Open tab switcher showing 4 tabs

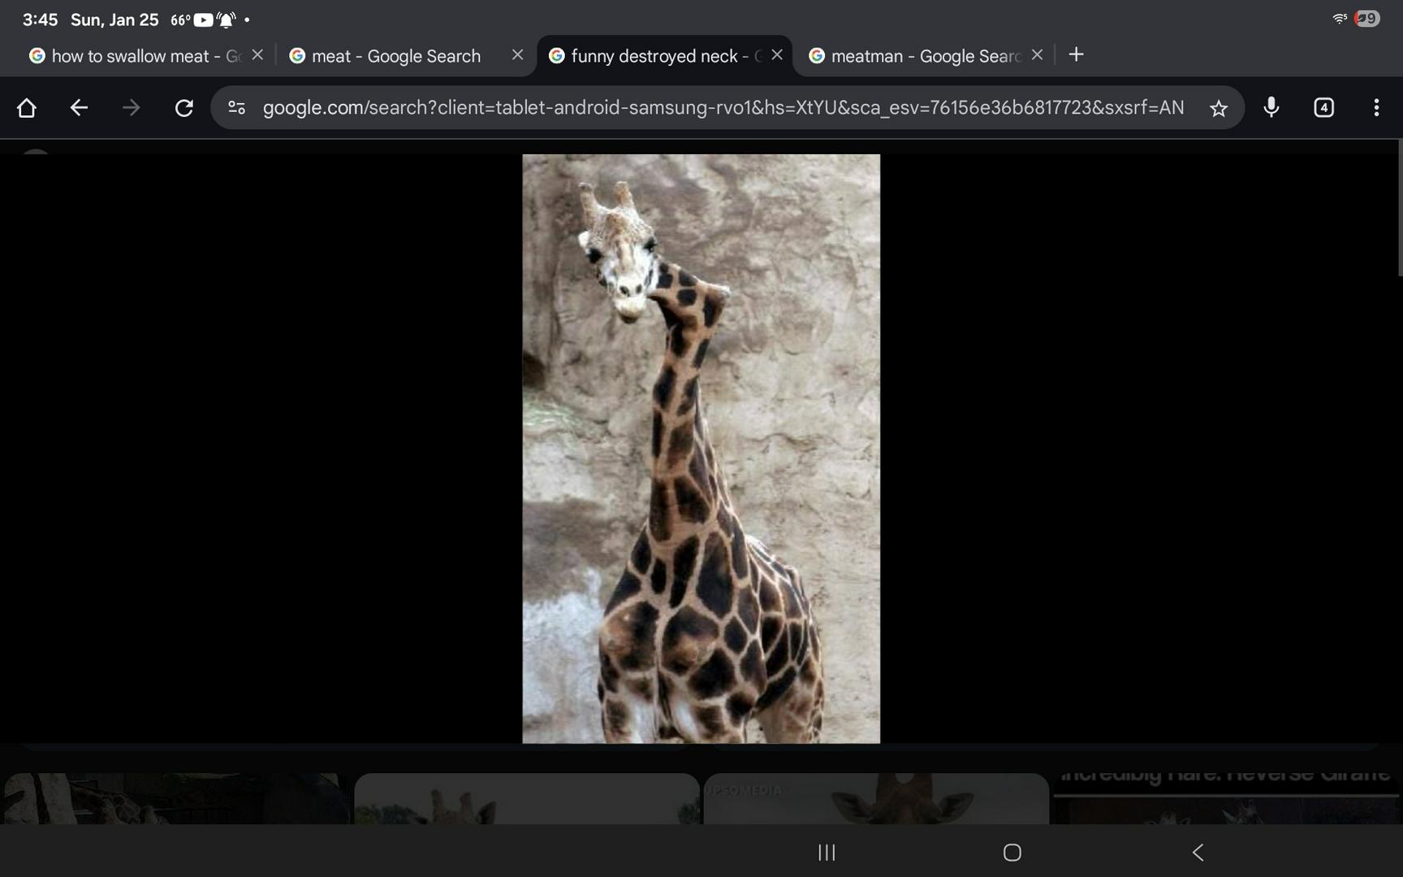1323,108
